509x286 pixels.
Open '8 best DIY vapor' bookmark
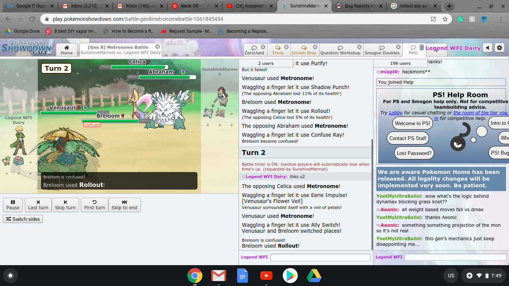point(71,31)
